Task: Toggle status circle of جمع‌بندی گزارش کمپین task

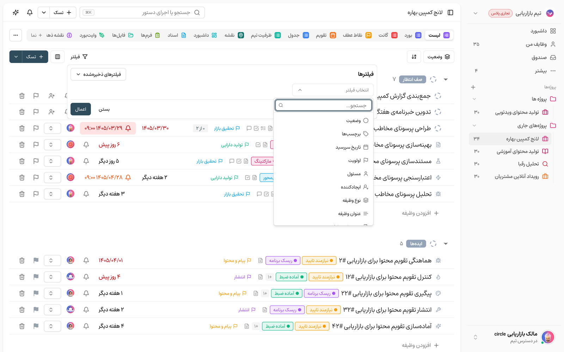Action: tap(438, 96)
